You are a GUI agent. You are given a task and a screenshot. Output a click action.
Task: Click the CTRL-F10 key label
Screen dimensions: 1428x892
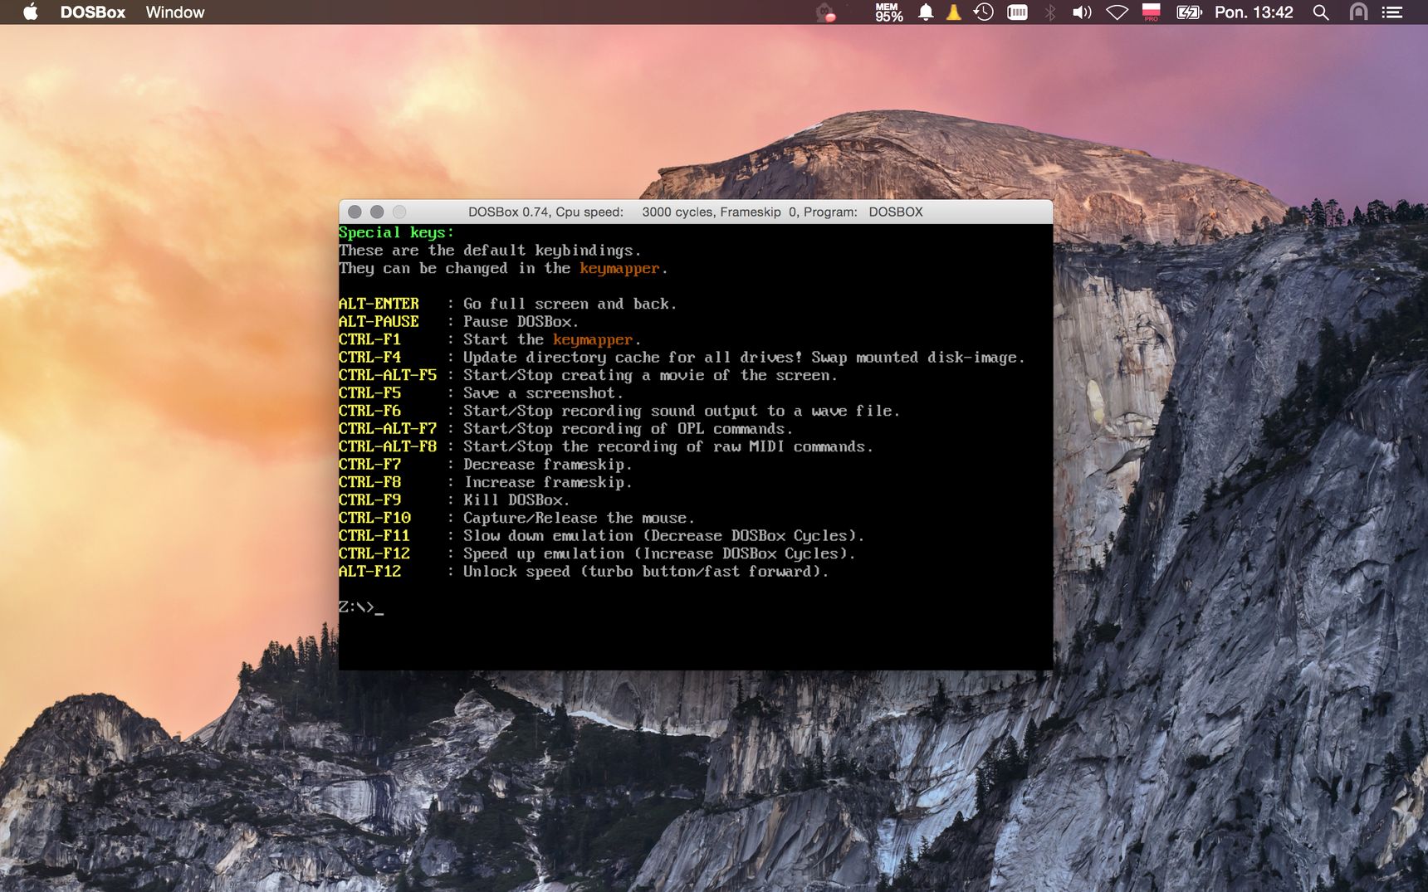[374, 518]
